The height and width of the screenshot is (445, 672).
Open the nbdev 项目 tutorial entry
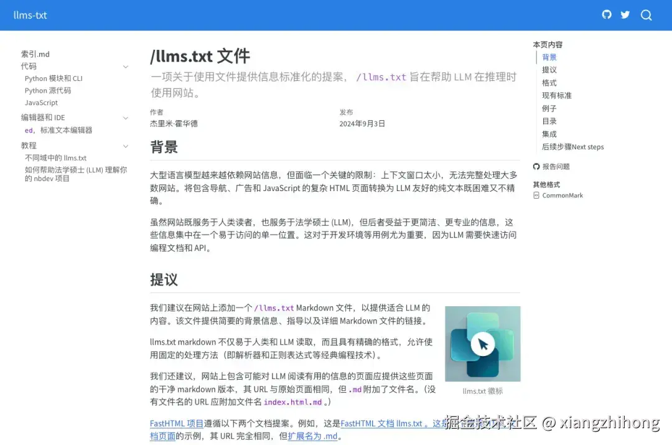tap(76, 174)
